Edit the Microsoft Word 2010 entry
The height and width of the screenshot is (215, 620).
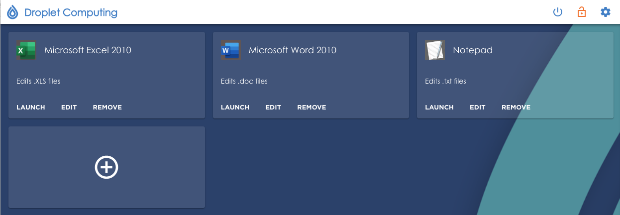tap(273, 107)
